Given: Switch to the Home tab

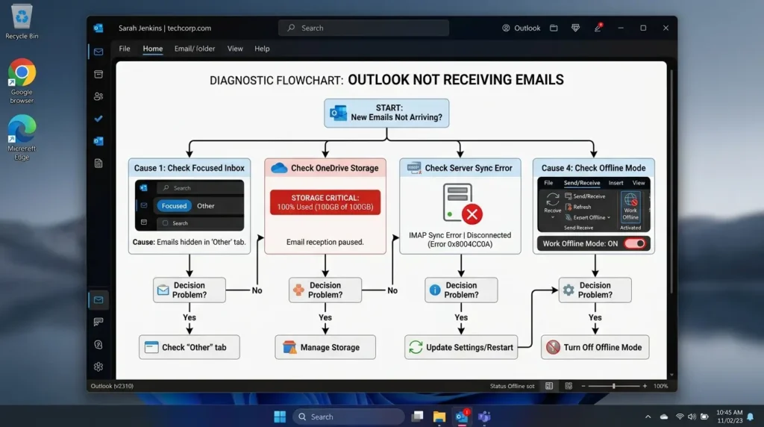Looking at the screenshot, I should [x=152, y=49].
